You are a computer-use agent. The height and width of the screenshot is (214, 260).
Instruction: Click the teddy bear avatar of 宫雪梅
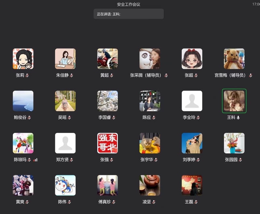click(234, 59)
